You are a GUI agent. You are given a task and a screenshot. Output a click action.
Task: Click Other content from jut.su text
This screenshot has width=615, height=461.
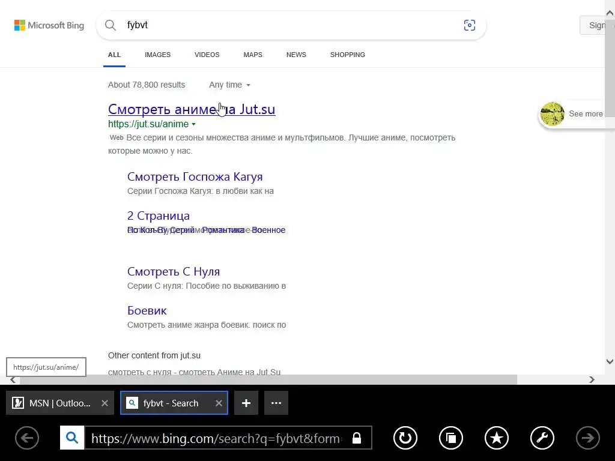(x=154, y=355)
